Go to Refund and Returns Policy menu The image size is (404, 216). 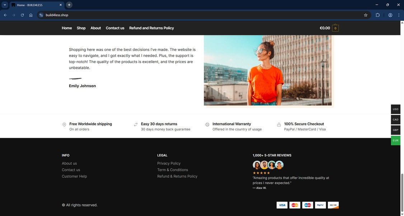[151, 28]
